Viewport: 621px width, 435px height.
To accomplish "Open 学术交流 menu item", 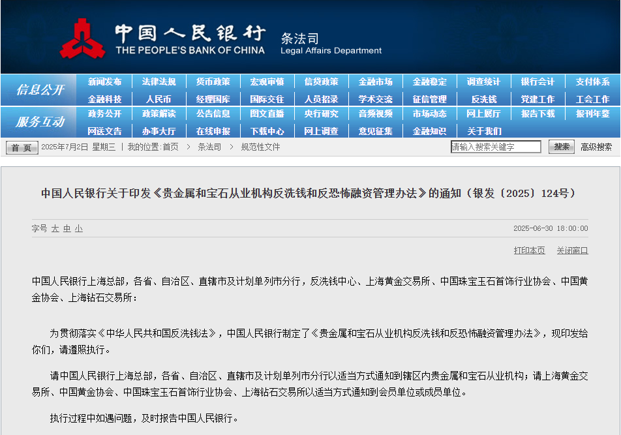I will (x=376, y=99).
